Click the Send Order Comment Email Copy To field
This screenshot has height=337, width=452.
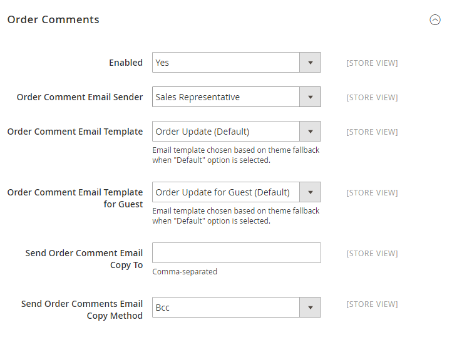click(237, 253)
